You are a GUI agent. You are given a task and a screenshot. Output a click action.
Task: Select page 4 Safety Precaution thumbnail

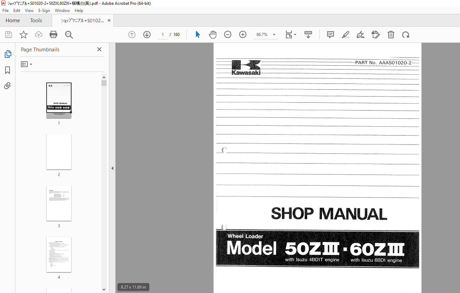pyautogui.click(x=59, y=254)
